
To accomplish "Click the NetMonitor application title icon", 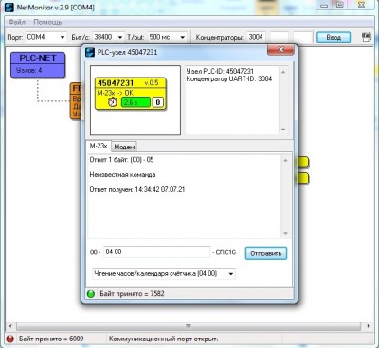I will click(x=9, y=7).
